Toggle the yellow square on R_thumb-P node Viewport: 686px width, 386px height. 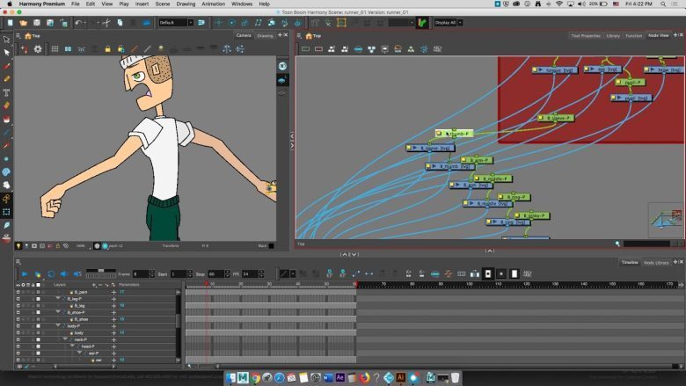439,134
